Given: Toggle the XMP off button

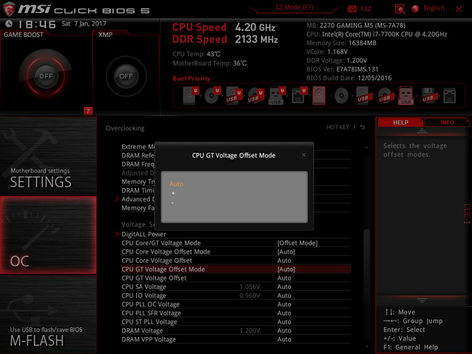Looking at the screenshot, I should pyautogui.click(x=126, y=76).
